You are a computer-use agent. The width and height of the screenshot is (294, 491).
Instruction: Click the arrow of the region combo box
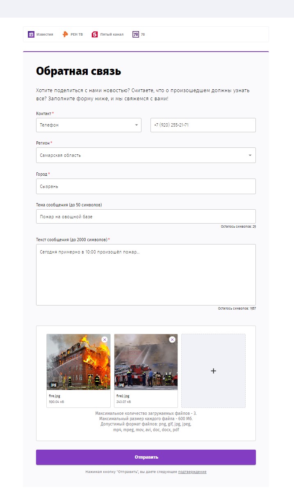(x=250, y=155)
